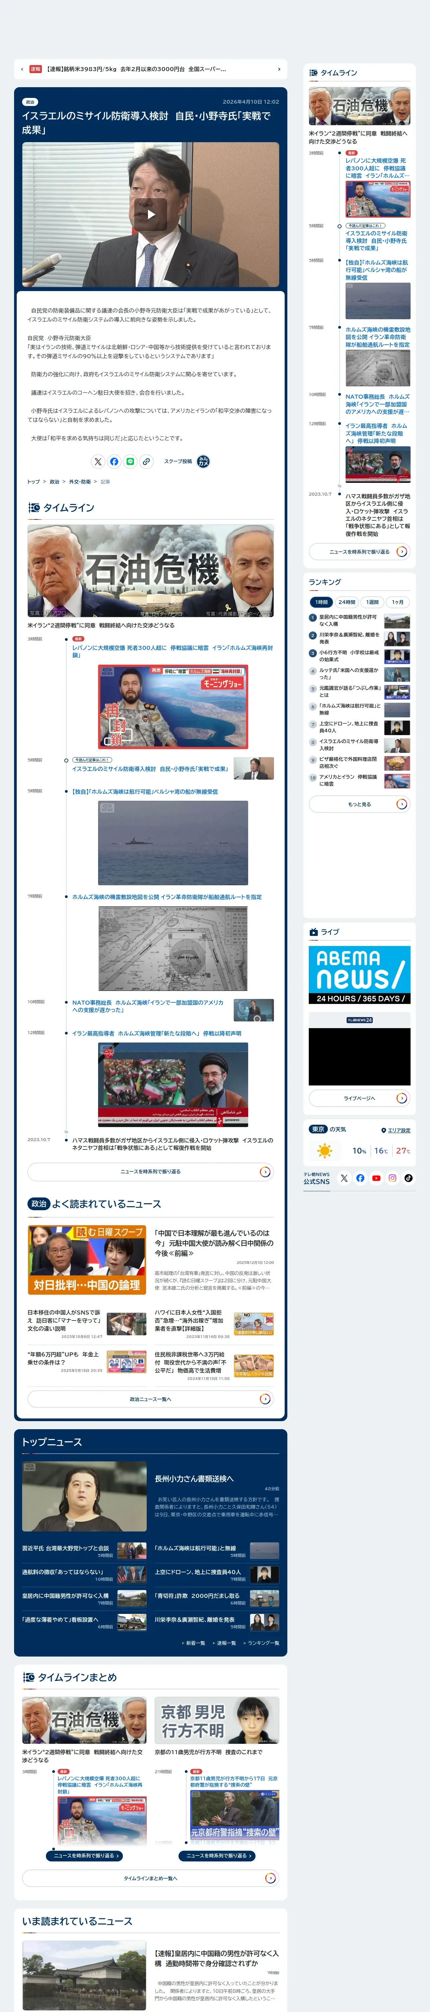Click the 政治 category tag above the headline
Image resolution: width=430 pixels, height=2012 pixels.
point(30,102)
